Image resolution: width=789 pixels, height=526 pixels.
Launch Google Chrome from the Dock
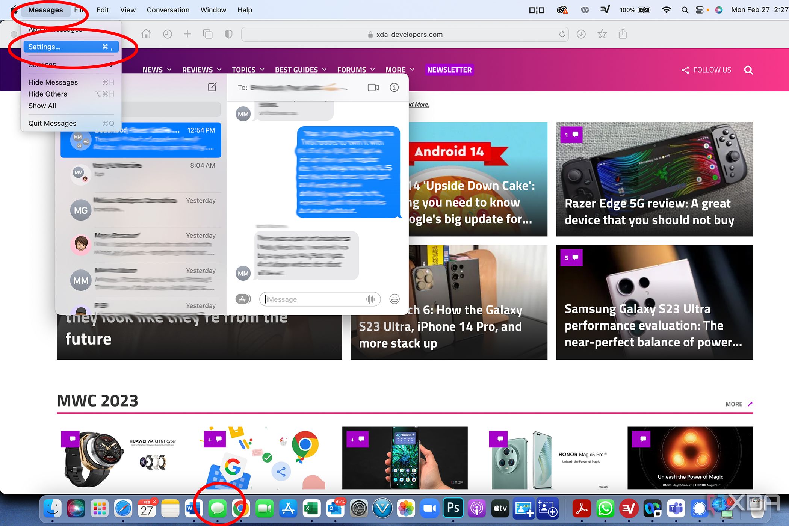(240, 509)
